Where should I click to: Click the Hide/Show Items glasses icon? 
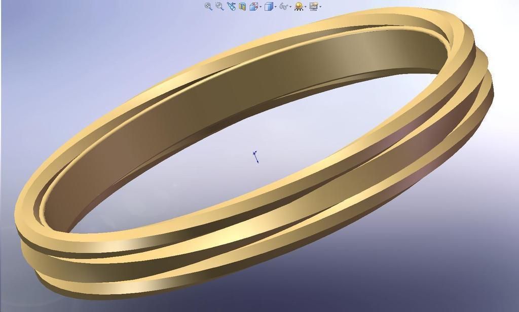(284, 6)
